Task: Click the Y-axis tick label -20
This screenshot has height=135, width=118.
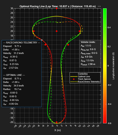Action: point(11,122)
